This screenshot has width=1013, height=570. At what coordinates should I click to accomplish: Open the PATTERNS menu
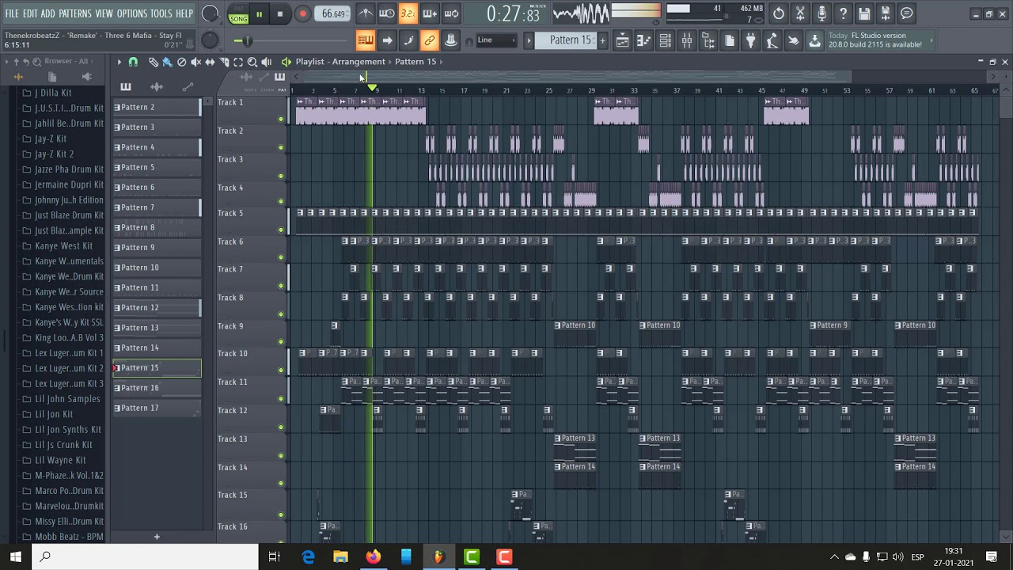pos(75,13)
